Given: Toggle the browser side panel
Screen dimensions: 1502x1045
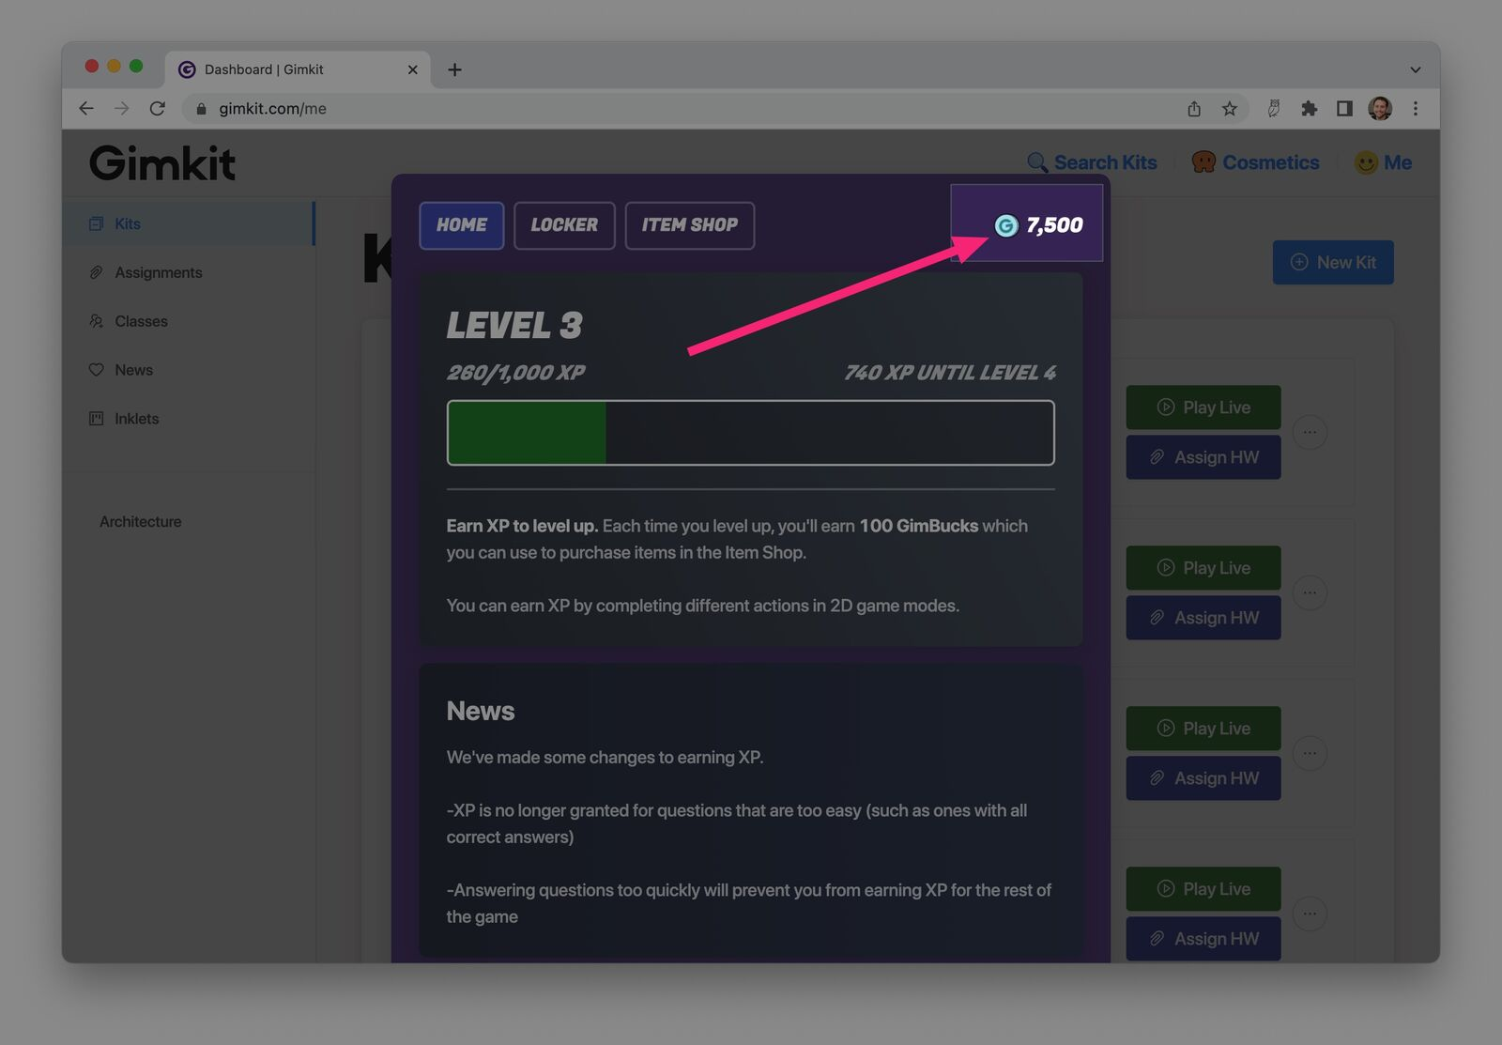Looking at the screenshot, I should click(1344, 109).
